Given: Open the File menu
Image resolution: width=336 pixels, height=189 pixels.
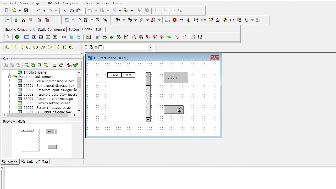Looking at the screenshot, I should (4, 3).
